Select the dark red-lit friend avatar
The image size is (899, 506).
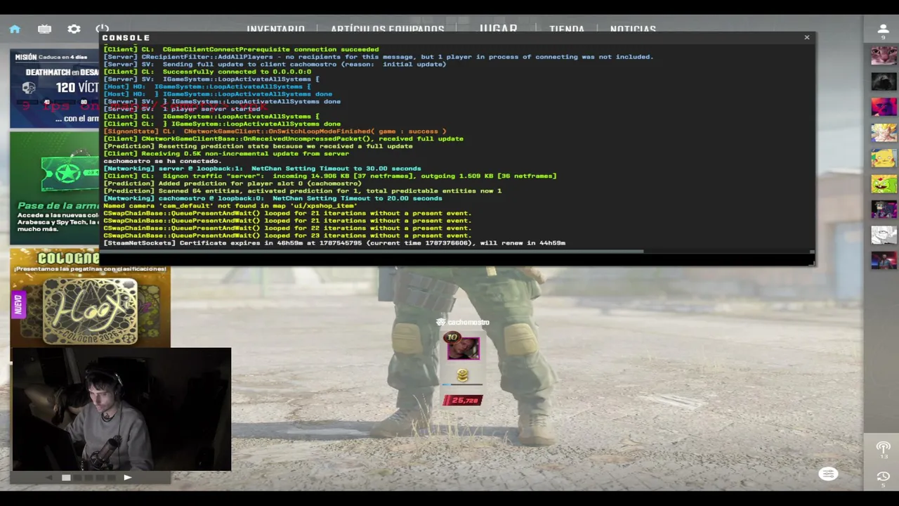coord(884,260)
